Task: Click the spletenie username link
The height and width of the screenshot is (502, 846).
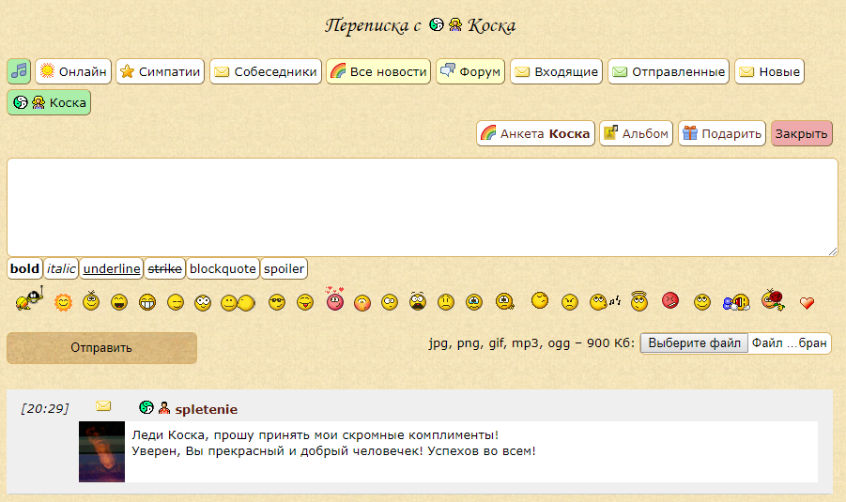Action: pos(206,409)
